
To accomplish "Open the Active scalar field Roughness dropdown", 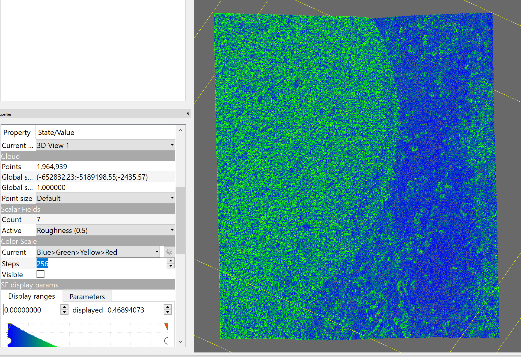I will pos(105,230).
